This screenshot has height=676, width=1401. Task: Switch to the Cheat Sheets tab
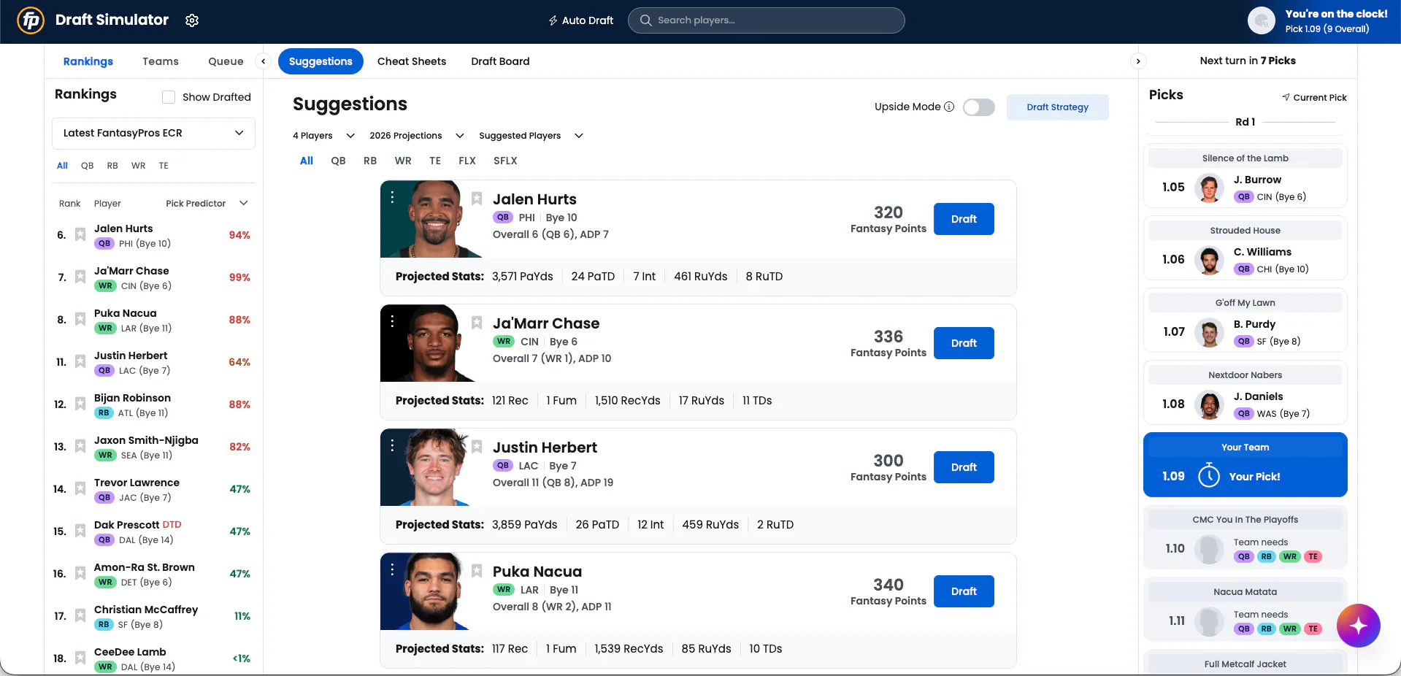tap(412, 61)
